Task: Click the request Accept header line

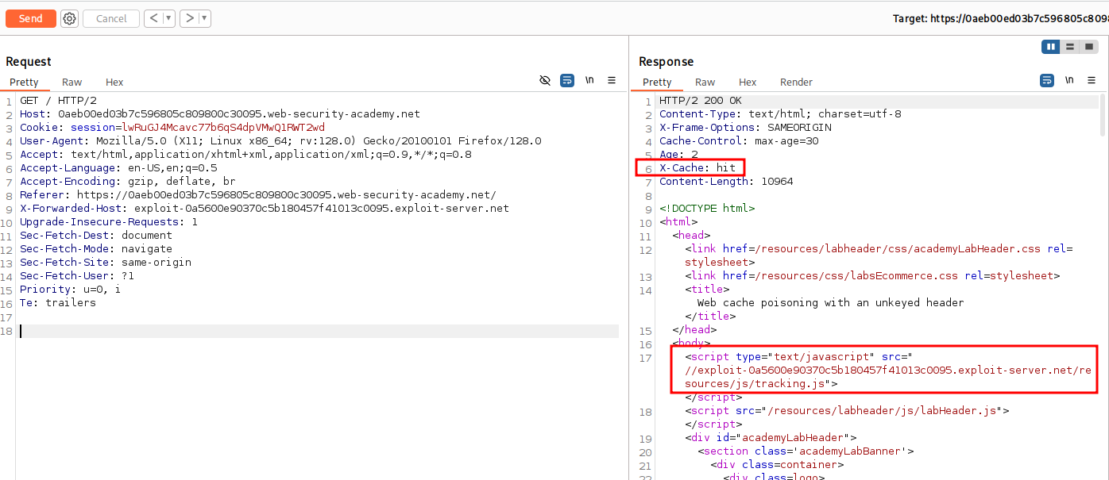Action: coord(245,155)
